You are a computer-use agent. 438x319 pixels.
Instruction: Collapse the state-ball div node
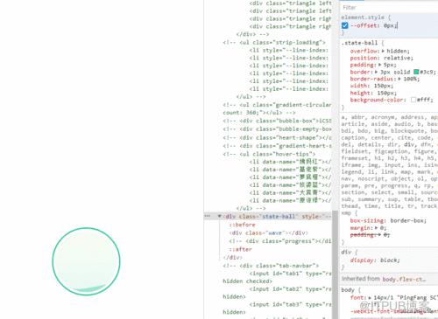[x=219, y=216]
